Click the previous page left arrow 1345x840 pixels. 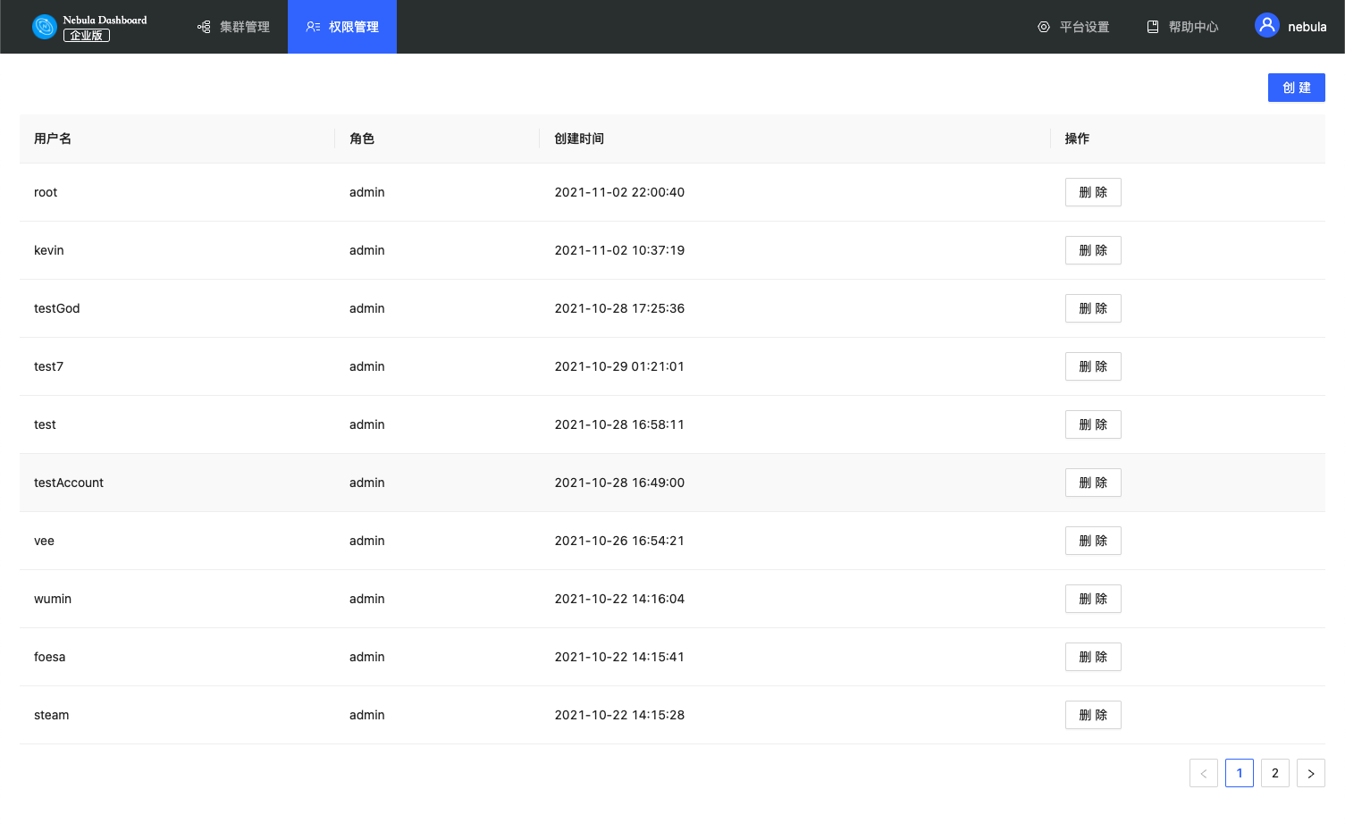(1203, 773)
